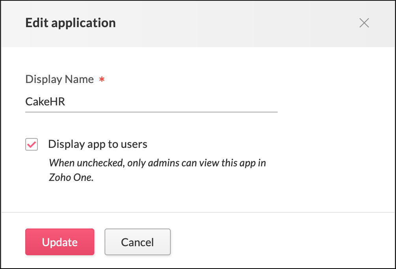This screenshot has width=396, height=269.
Task: Click the Display app to users label
Action: 98,144
